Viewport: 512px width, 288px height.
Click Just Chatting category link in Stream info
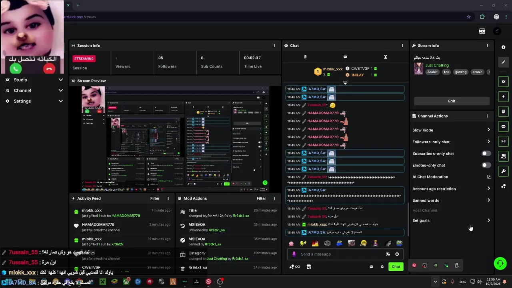coord(437,65)
